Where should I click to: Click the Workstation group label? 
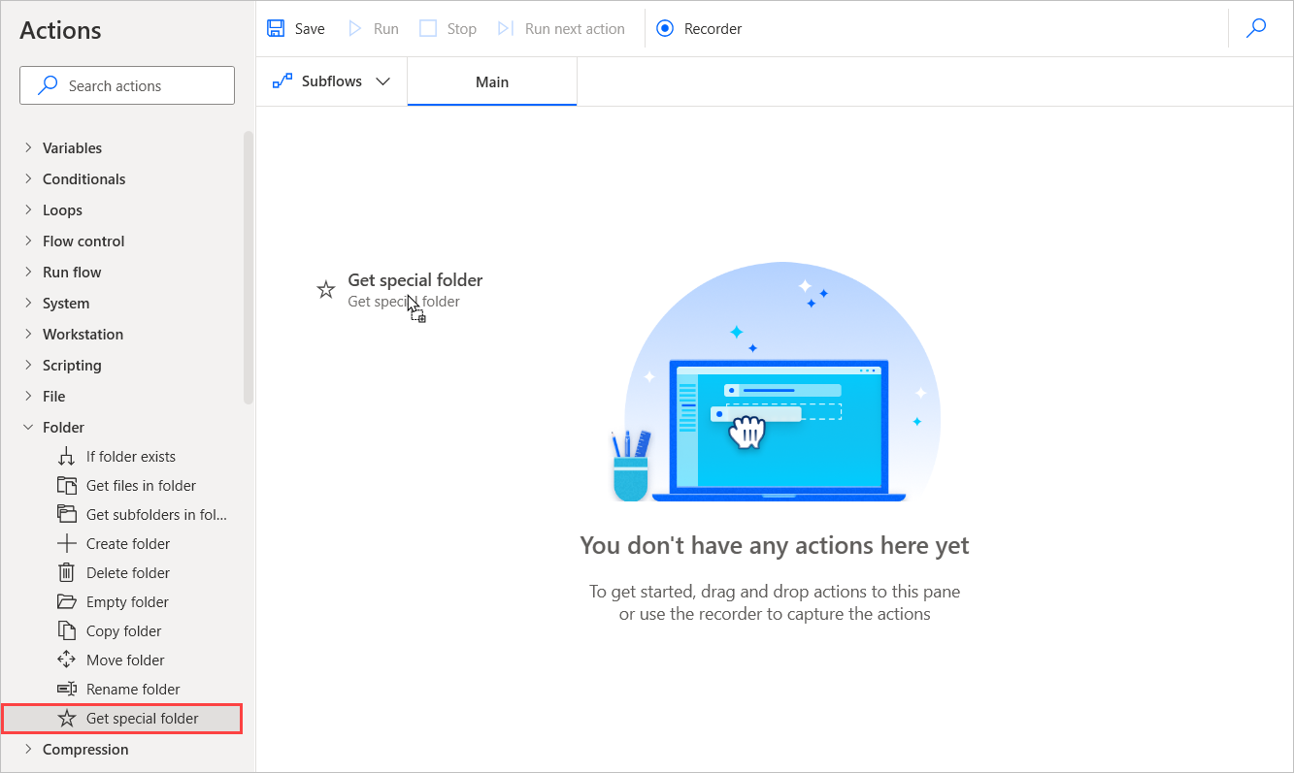pos(83,334)
